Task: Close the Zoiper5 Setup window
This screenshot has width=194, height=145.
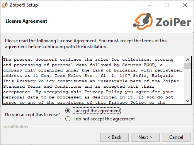Action: pos(185,5)
